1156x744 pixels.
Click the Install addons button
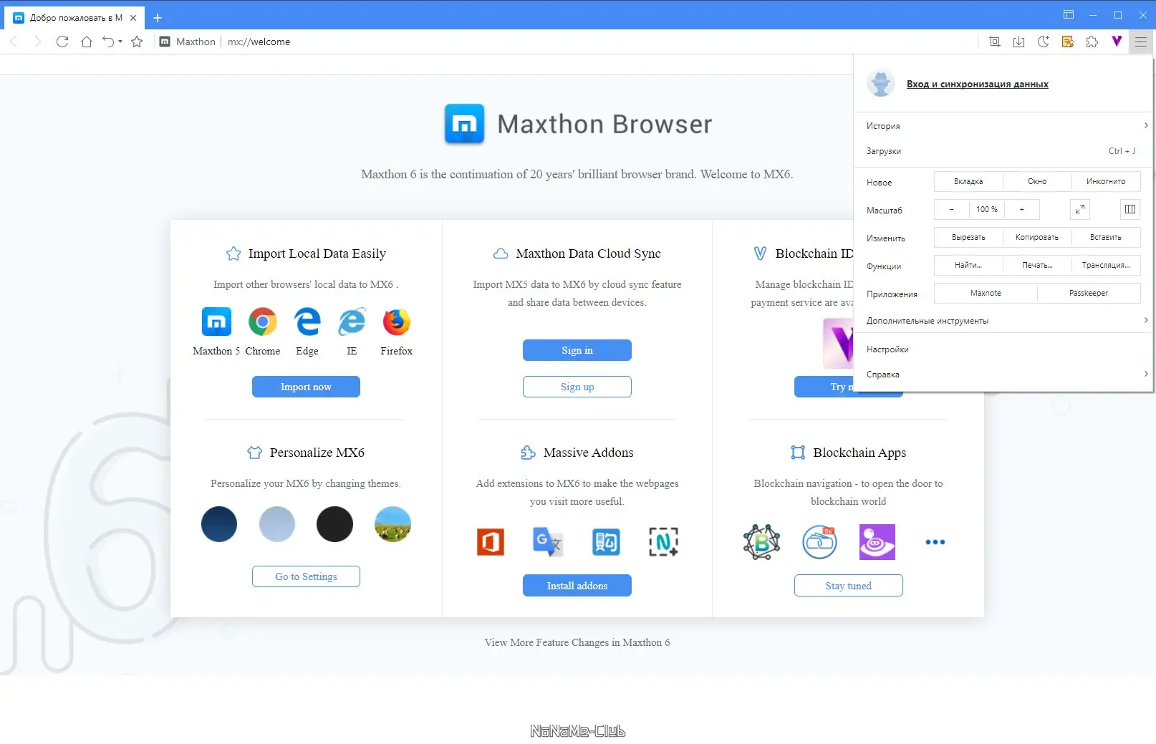click(577, 586)
